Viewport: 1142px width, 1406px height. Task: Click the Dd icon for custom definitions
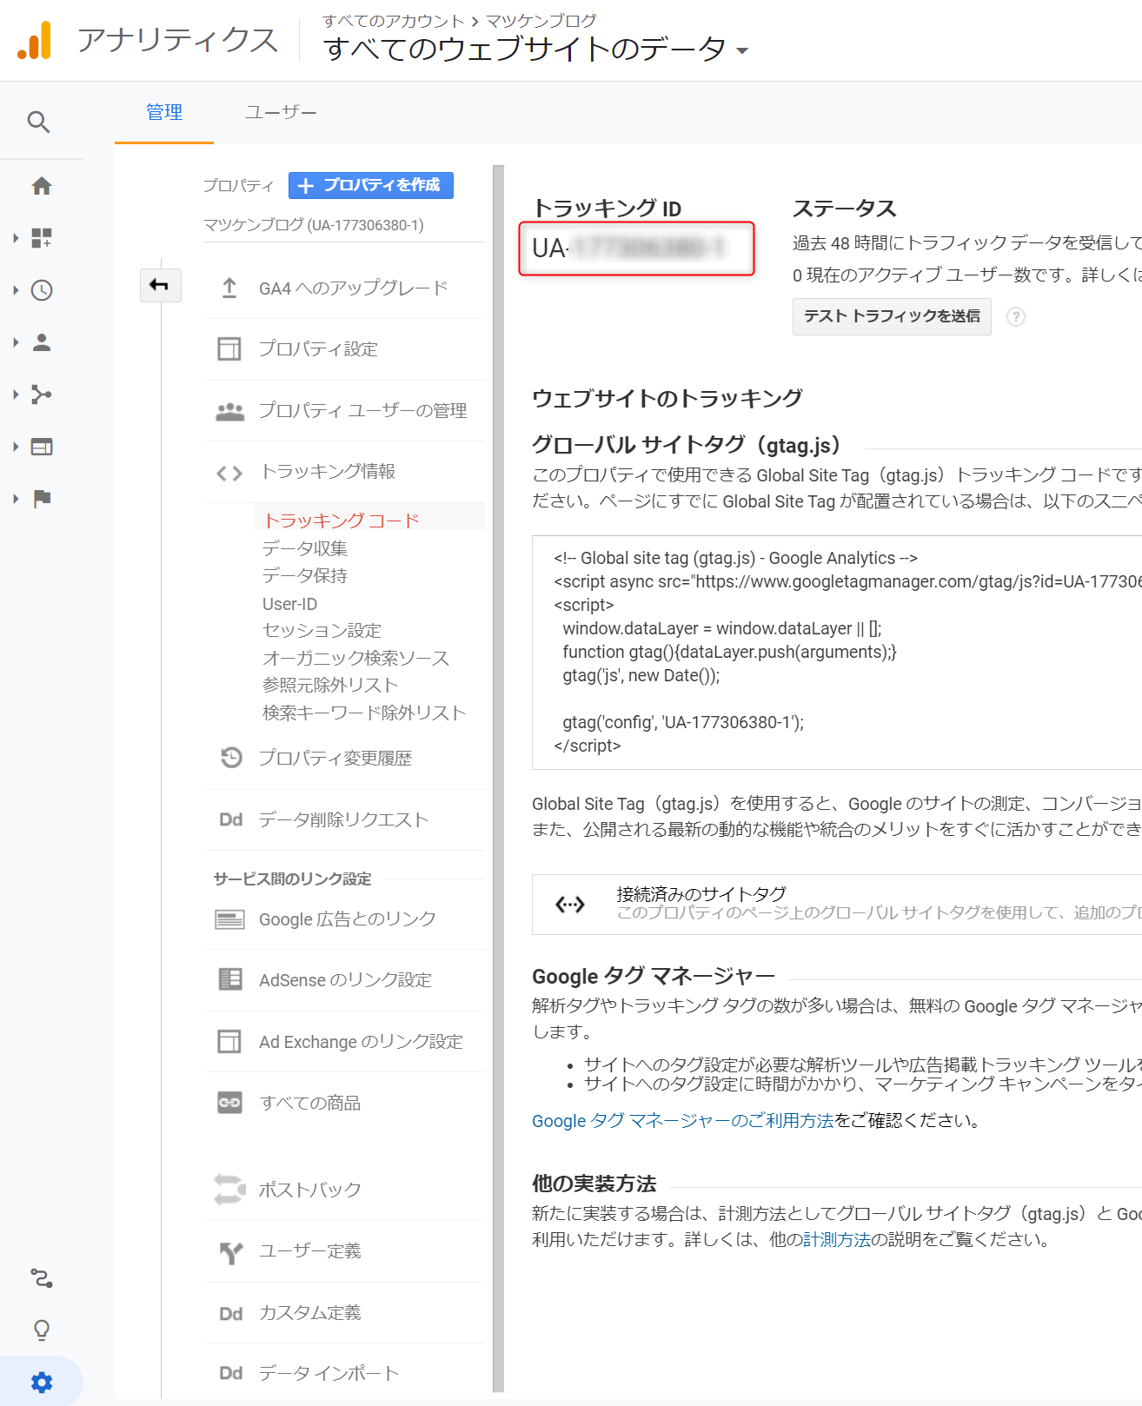(x=230, y=1313)
